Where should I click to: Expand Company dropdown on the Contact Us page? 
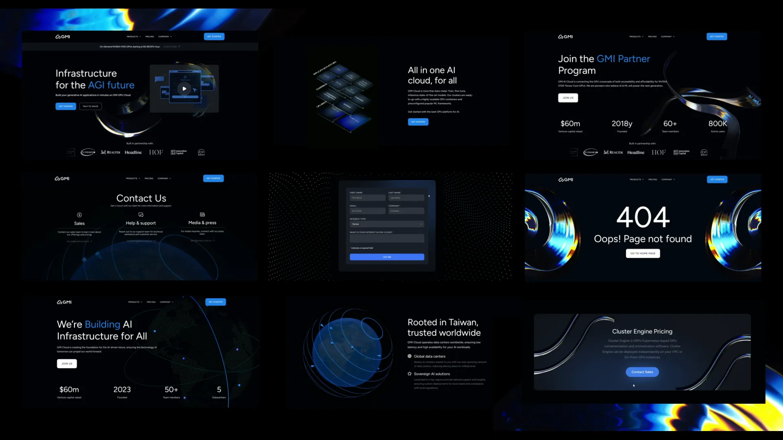tap(164, 178)
